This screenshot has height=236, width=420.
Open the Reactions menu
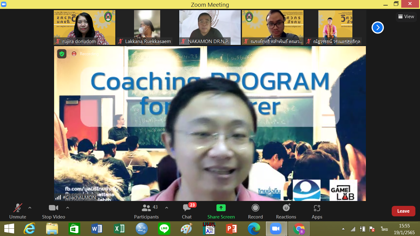(x=286, y=211)
